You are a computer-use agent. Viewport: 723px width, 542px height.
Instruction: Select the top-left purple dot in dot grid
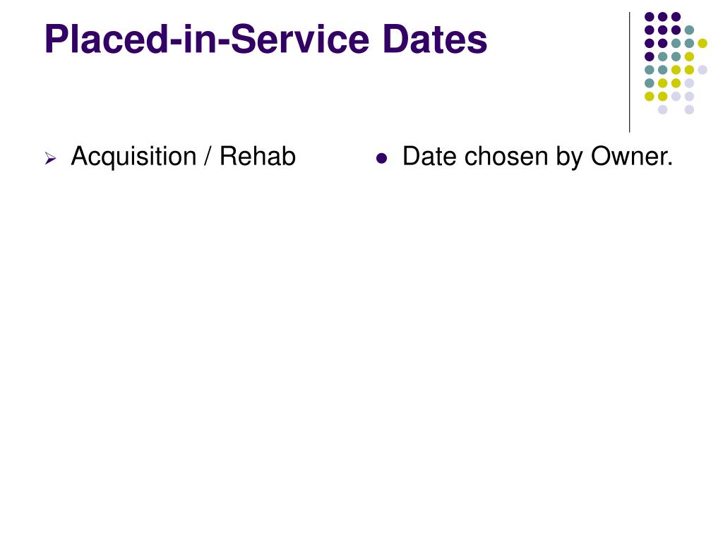click(650, 17)
